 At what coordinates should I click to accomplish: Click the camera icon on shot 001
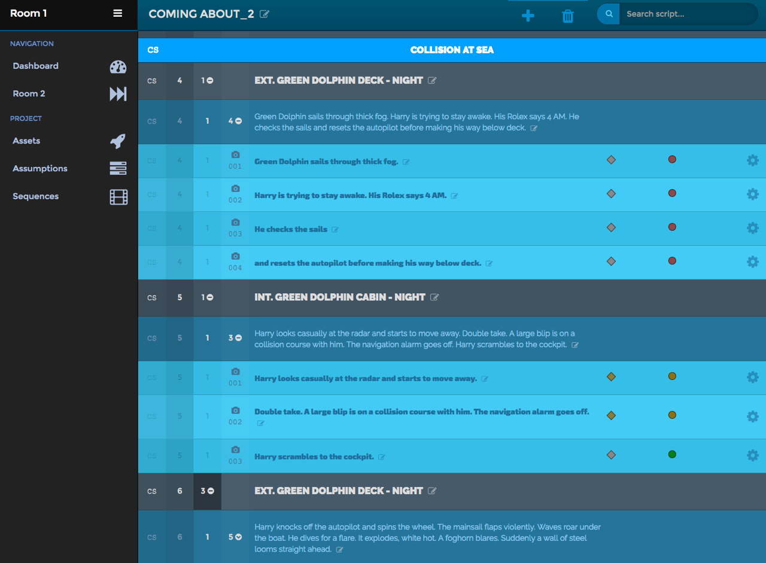click(235, 155)
